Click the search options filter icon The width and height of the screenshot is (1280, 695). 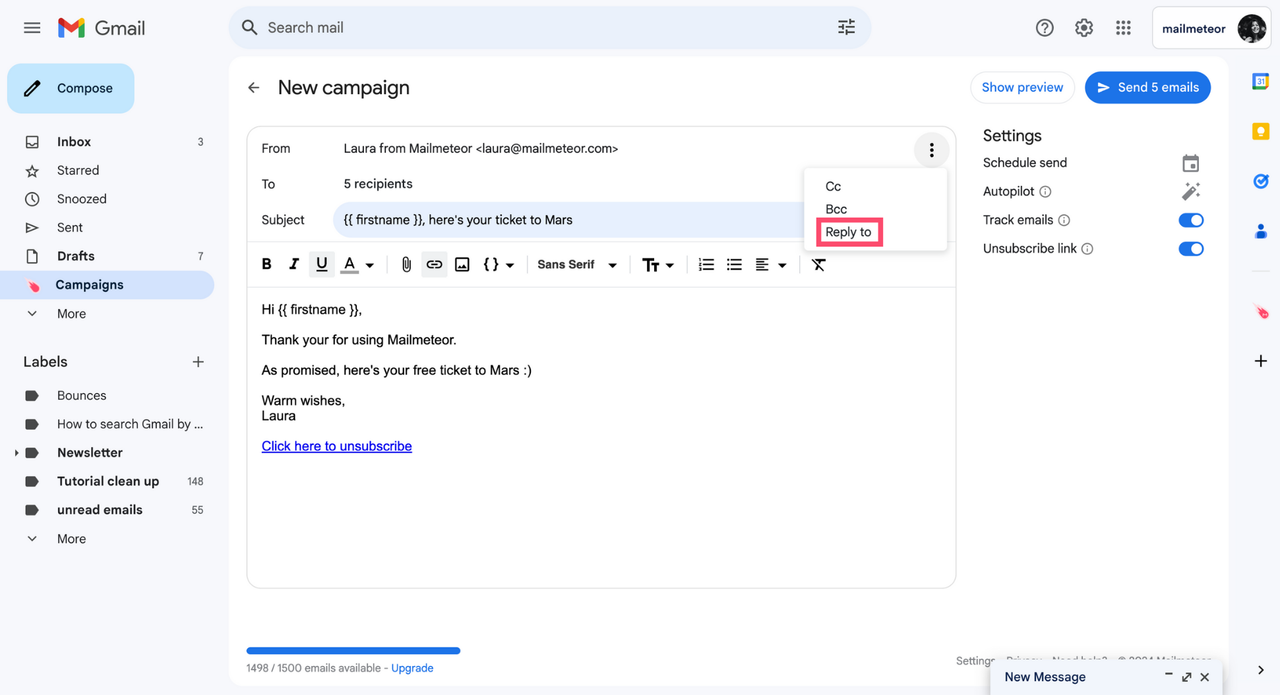click(846, 27)
